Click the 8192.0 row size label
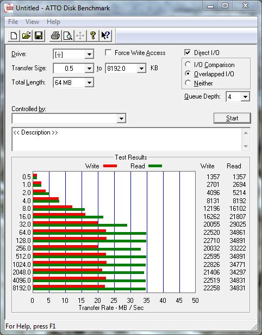 click(22, 288)
